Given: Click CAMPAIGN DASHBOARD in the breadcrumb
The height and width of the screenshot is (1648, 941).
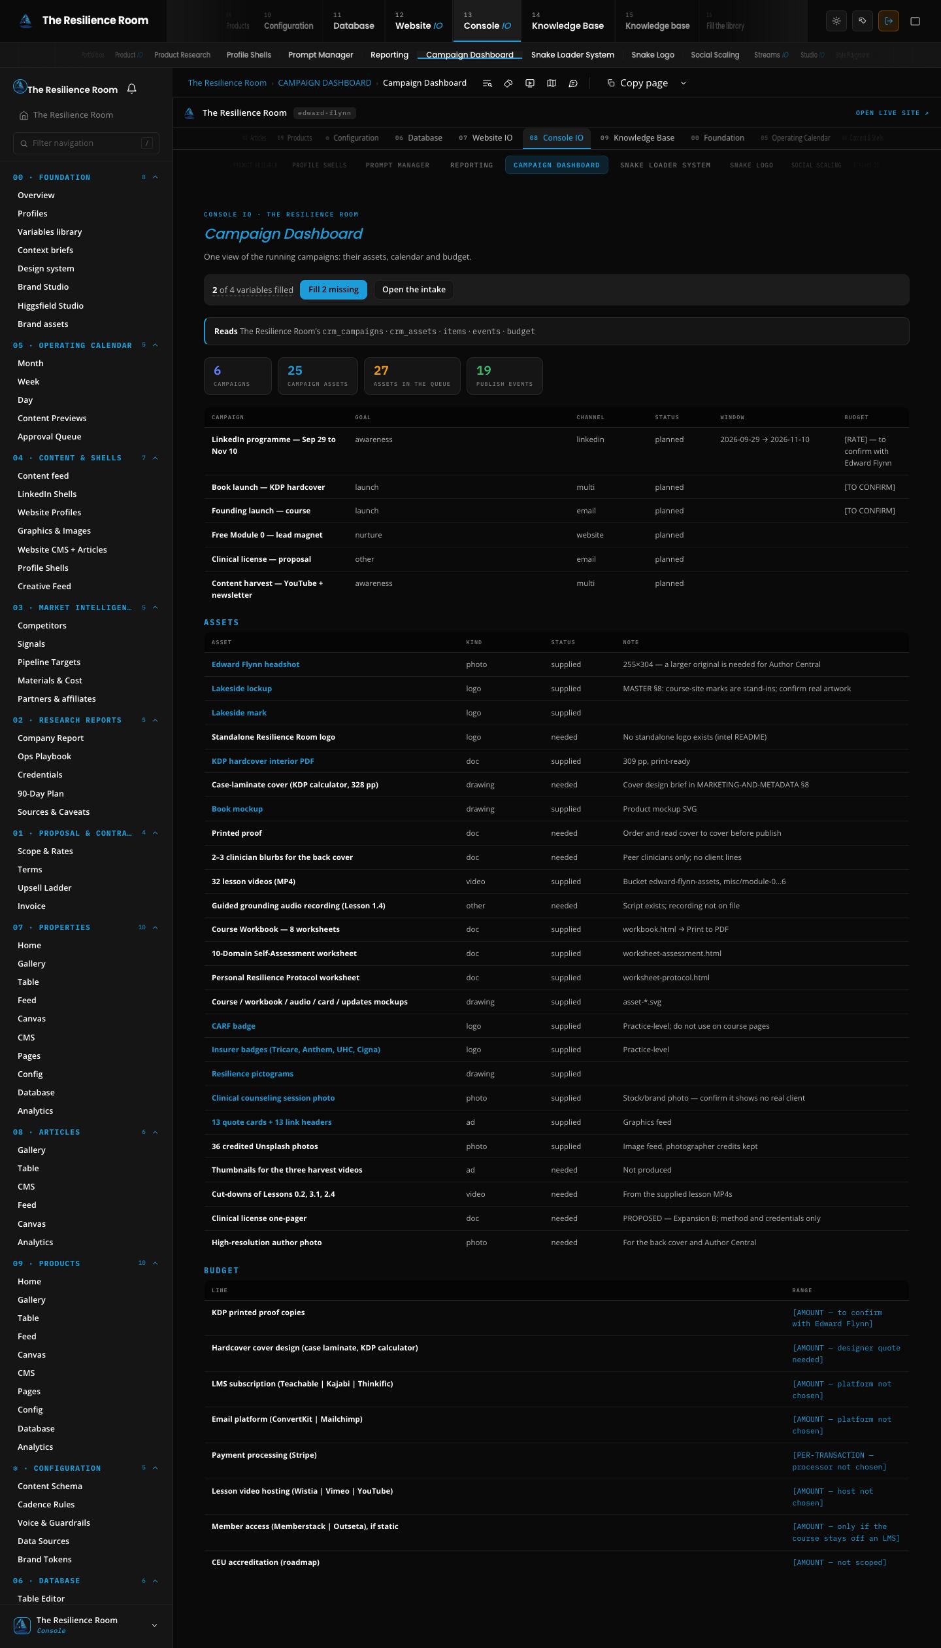Looking at the screenshot, I should 324,83.
